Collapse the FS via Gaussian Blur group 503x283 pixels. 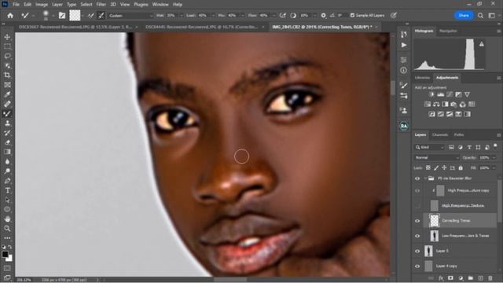[x=425, y=178]
